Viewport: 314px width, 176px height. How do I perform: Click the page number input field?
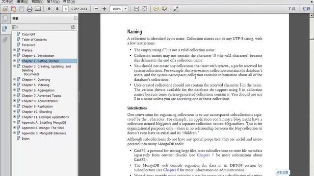pos(65,9)
